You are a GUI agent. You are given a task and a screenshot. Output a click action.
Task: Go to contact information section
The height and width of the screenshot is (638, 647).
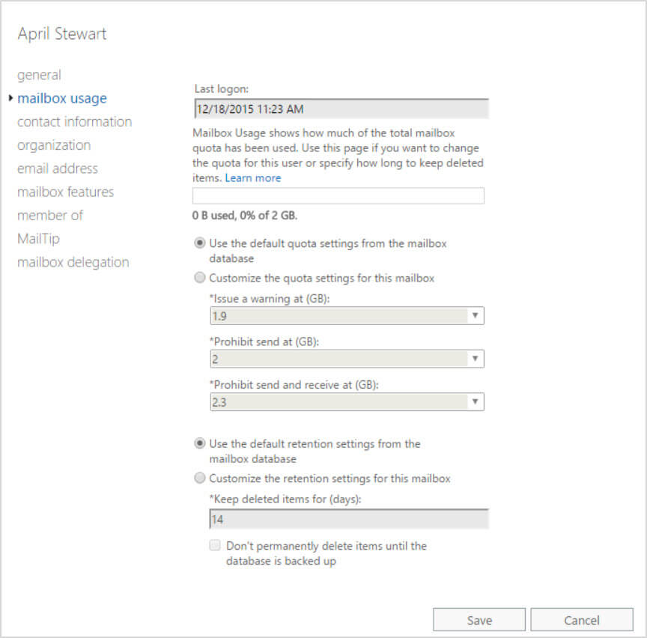[74, 121]
